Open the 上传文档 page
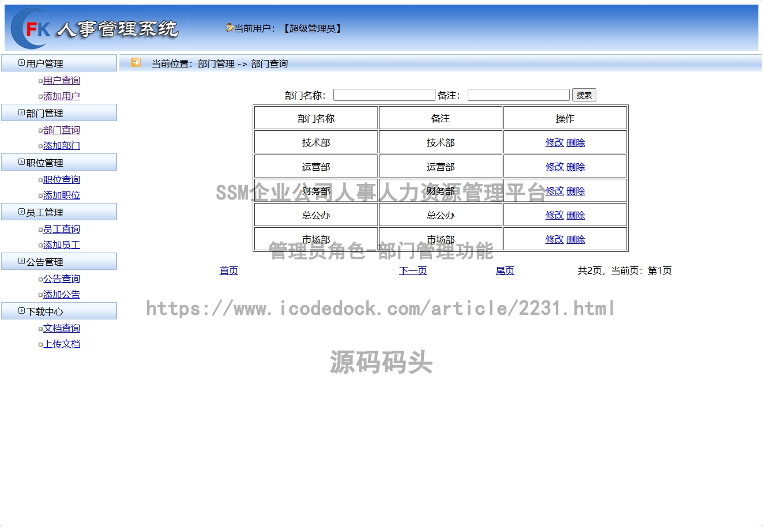Screen dimensions: 763x527 click(62, 344)
